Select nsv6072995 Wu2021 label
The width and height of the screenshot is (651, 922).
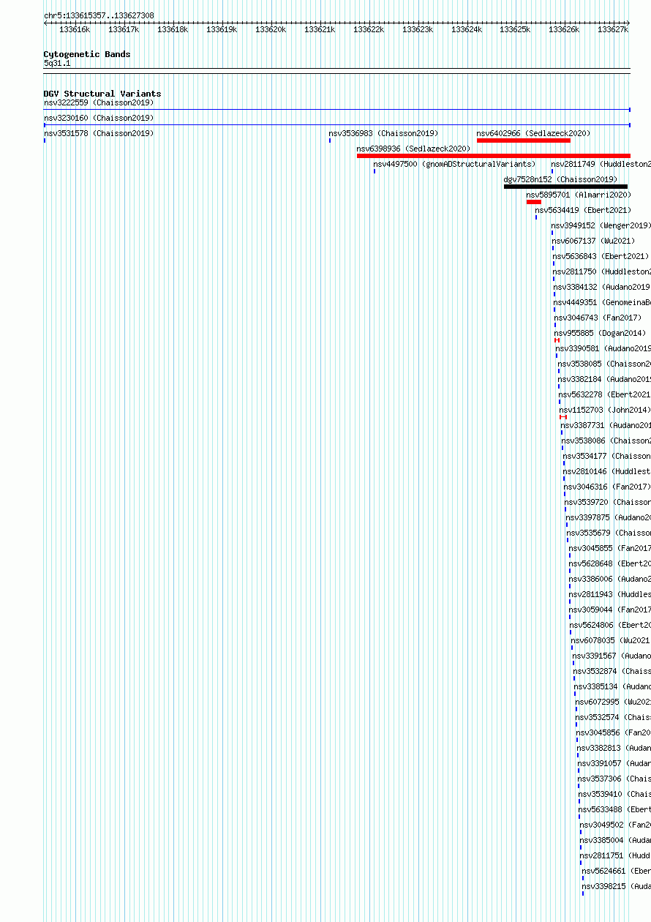(x=613, y=702)
